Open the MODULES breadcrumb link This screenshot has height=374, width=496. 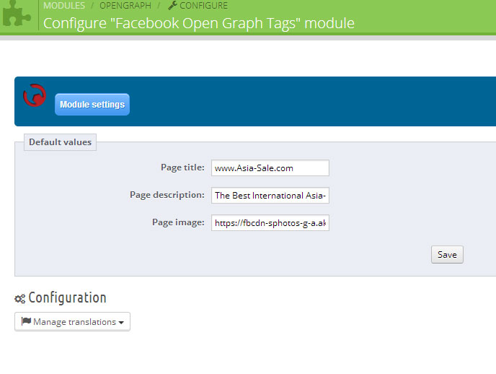pyautogui.click(x=64, y=5)
